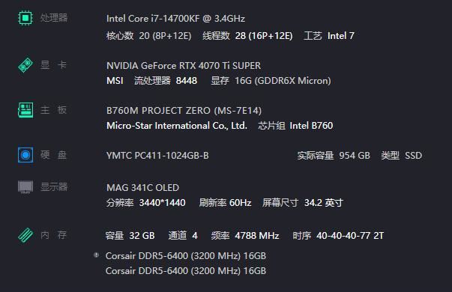The height and width of the screenshot is (292, 452).
Task: Click the small info icon beside Corsair
Action: coord(96,255)
